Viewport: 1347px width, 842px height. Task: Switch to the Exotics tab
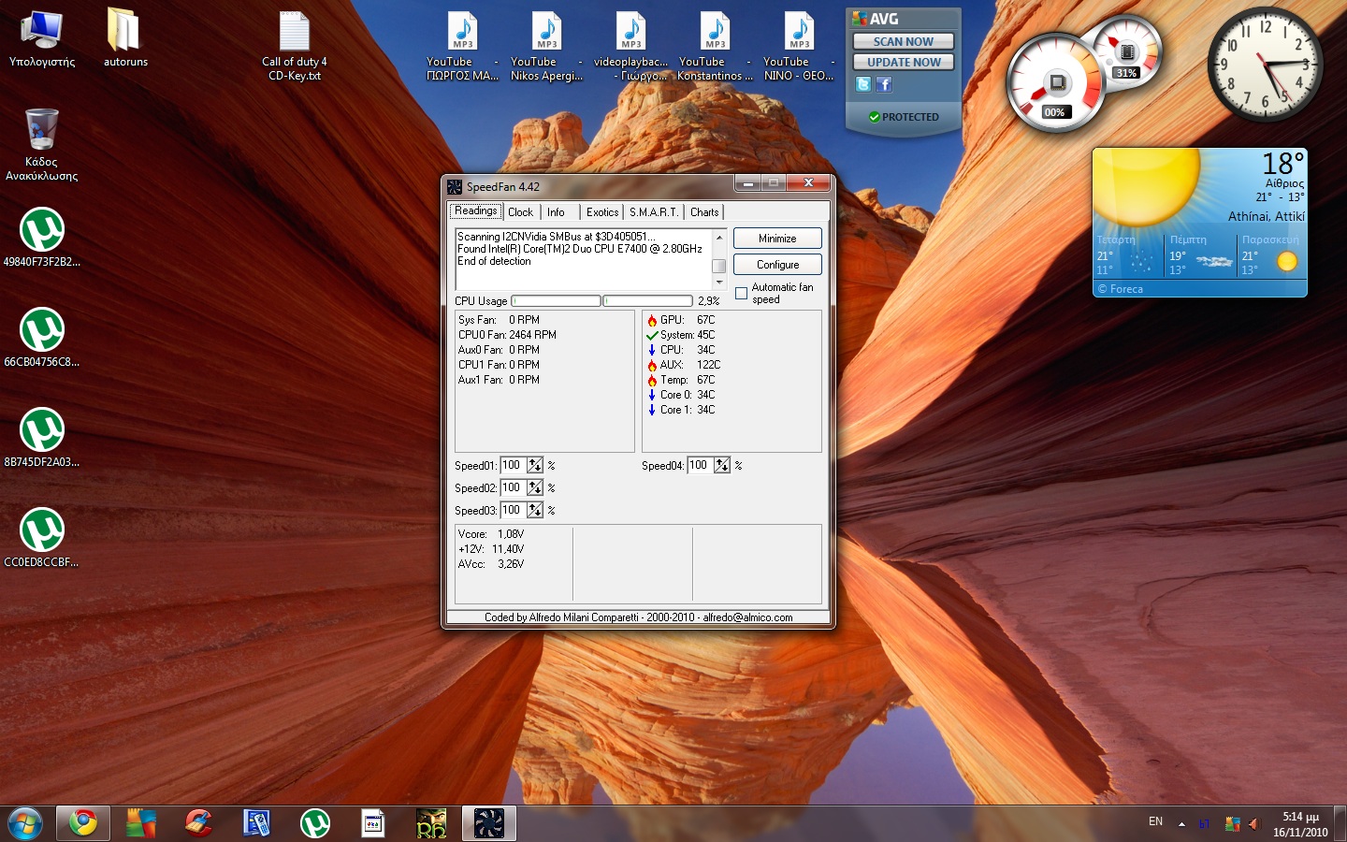602,212
